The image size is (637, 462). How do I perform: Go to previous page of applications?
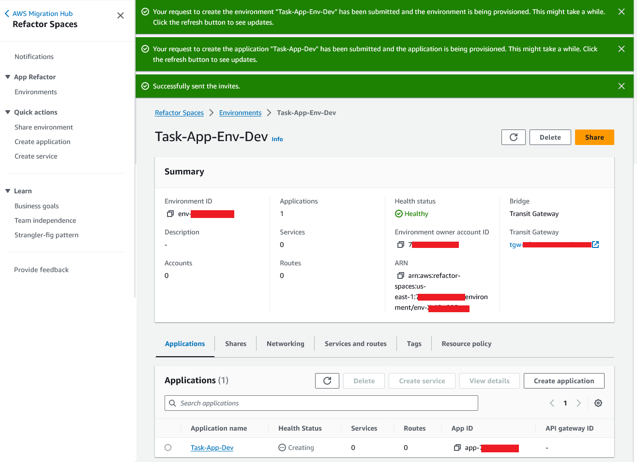(552, 403)
